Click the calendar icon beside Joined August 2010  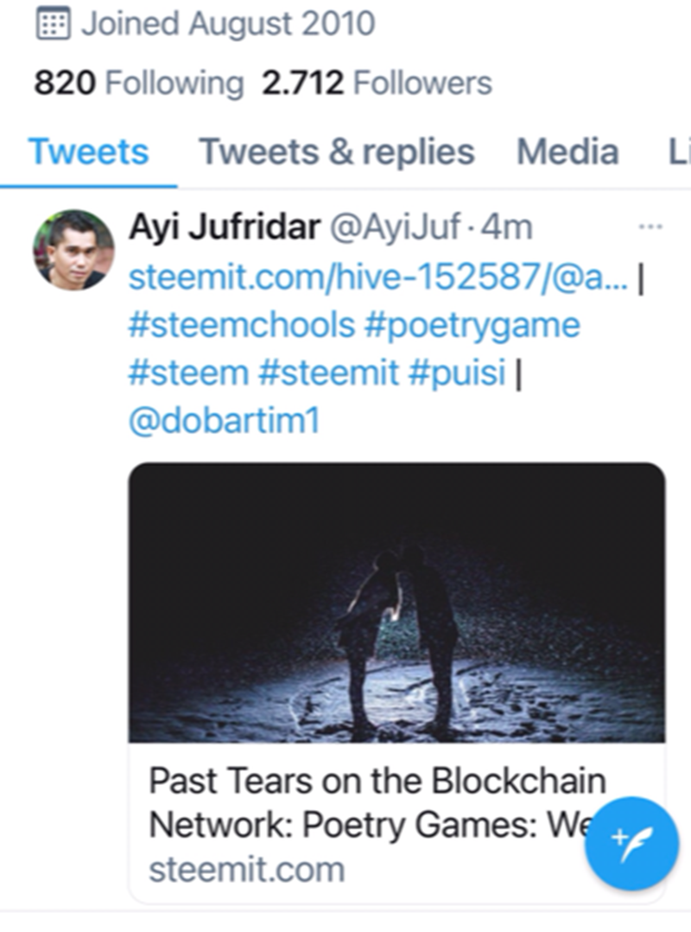tap(54, 23)
